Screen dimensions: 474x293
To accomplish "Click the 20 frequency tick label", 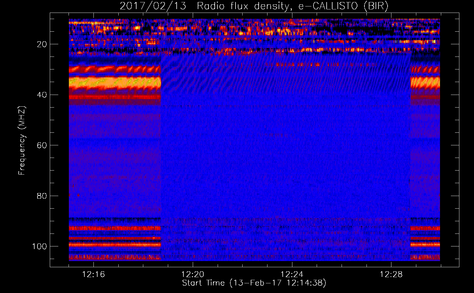I will (42, 44).
